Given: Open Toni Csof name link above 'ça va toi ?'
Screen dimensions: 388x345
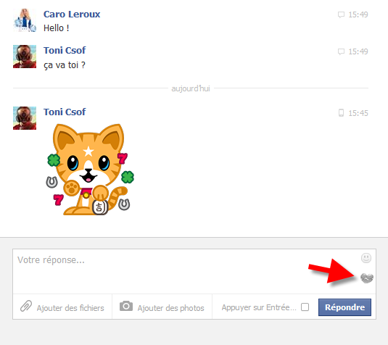Looking at the screenshot, I should pyautogui.click(x=65, y=50).
